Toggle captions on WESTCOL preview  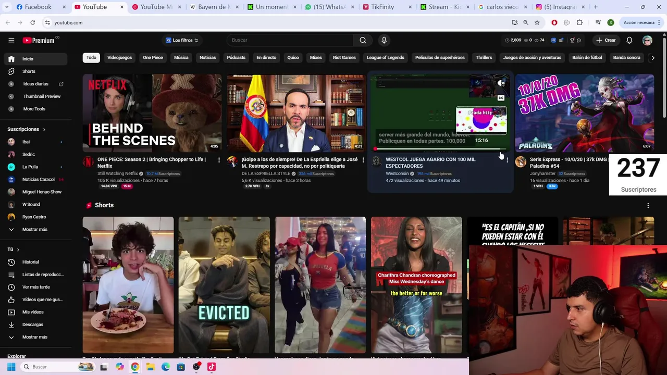point(501,98)
